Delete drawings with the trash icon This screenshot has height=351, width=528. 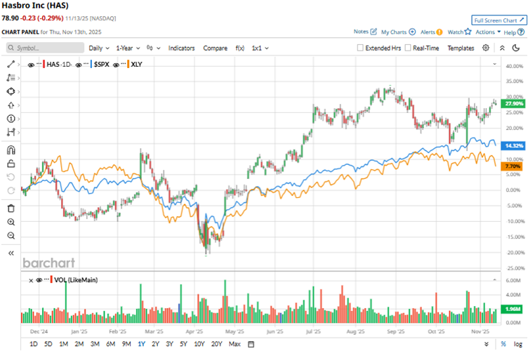tap(11, 208)
